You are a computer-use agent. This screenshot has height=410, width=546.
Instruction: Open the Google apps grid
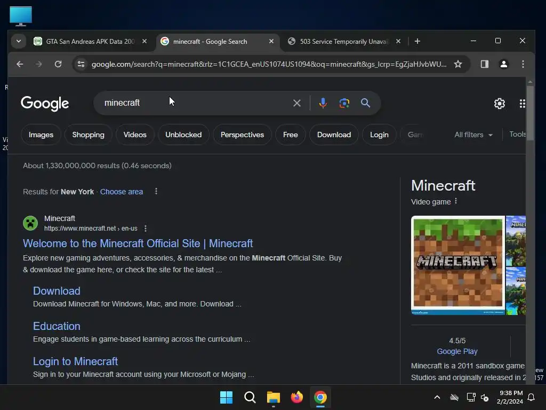point(522,104)
